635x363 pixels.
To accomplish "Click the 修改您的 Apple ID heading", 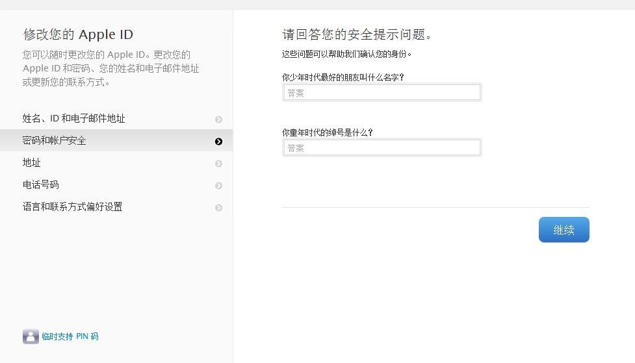I will coord(78,34).
